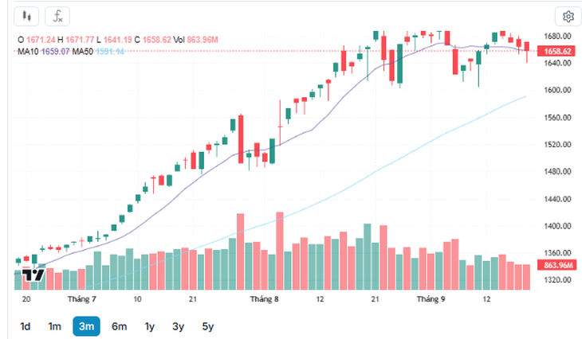Viewport: 582px width, 339px height.
Task: Select the 1m time range
Action: (x=54, y=326)
